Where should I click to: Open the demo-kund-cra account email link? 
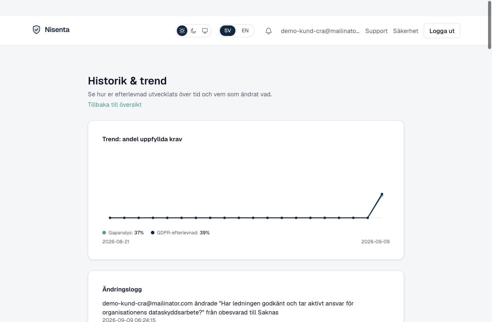(x=320, y=31)
